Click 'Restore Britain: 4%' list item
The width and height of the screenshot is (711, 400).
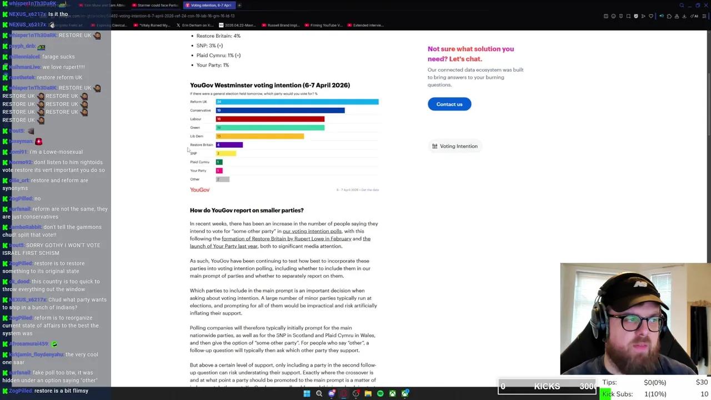(x=218, y=36)
